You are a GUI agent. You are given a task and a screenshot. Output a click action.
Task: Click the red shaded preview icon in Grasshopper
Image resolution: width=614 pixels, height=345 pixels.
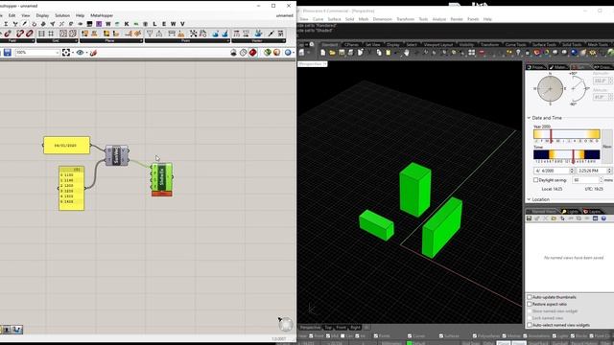(x=253, y=53)
